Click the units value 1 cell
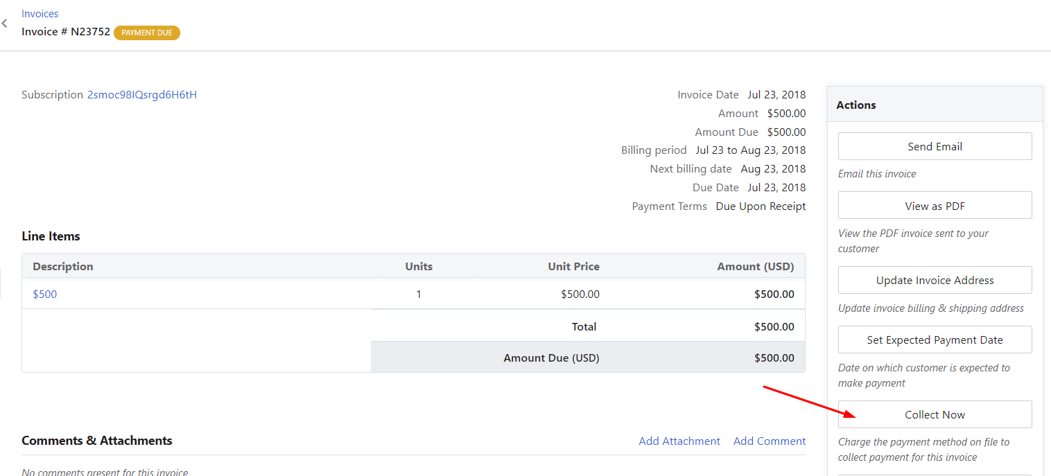 (419, 294)
